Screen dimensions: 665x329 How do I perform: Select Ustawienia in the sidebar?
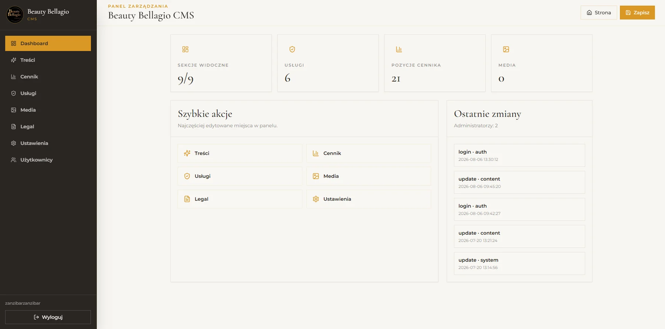point(48,143)
